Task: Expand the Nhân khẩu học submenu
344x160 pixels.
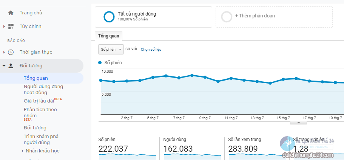Action: (23, 151)
